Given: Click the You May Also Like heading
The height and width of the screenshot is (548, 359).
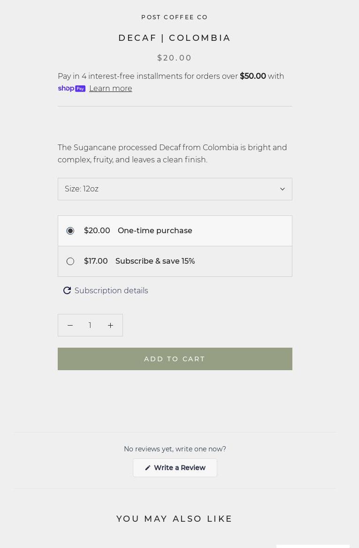Looking at the screenshot, I should [175, 519].
